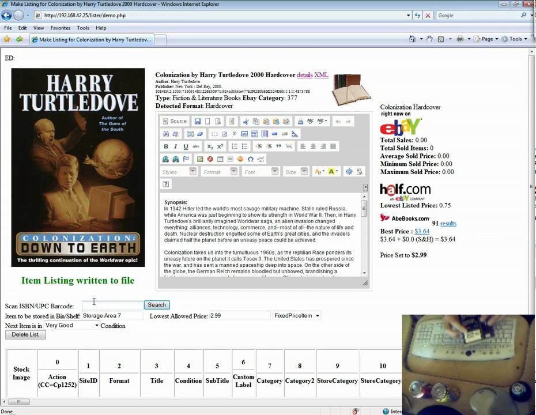Screen dimensions: 536x415
Task: Open the Favorites menu
Action: (60, 28)
